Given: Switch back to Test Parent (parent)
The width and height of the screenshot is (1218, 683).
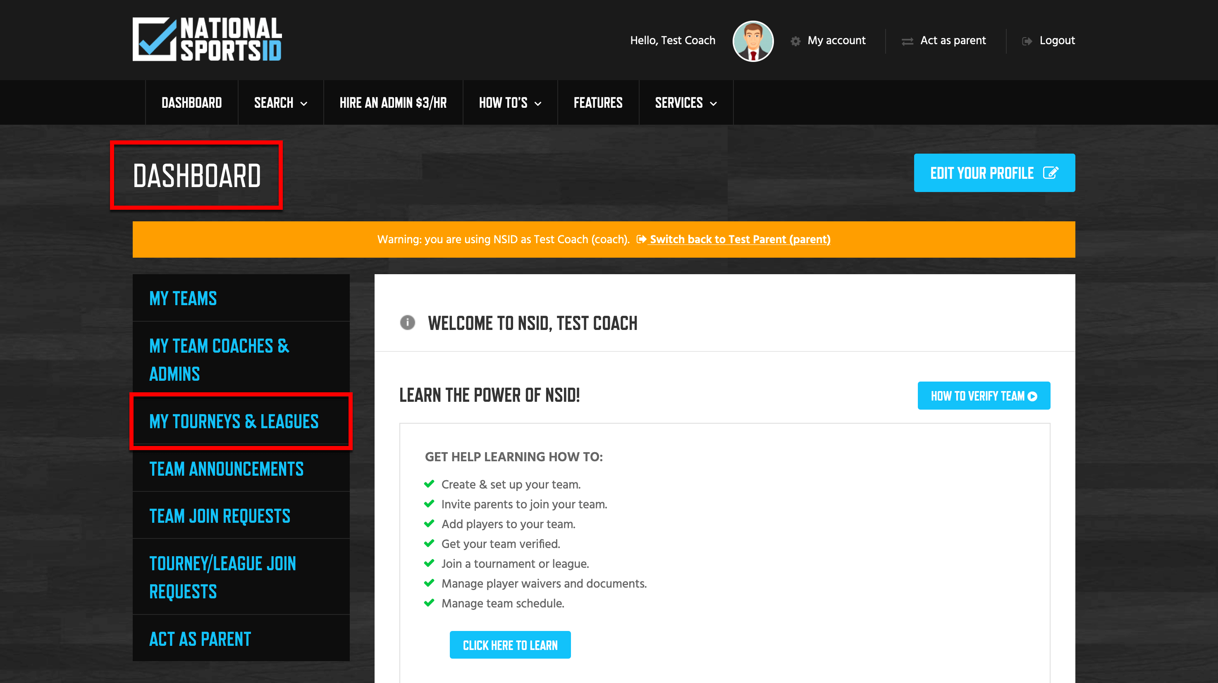Looking at the screenshot, I should pos(740,240).
